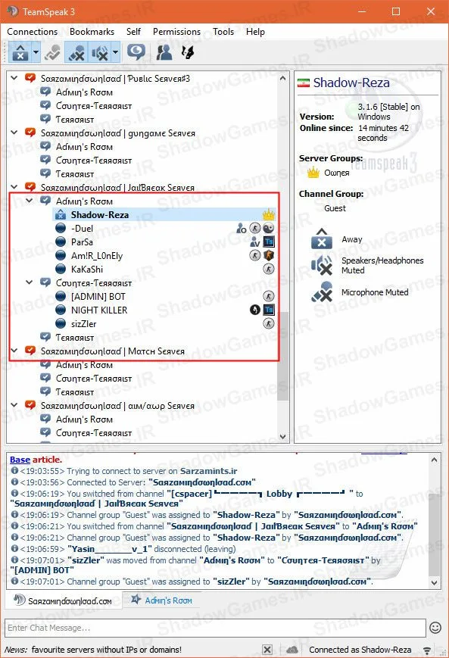This screenshot has height=658, width=449.
Task: Open the text chat toolbar icon
Action: [136, 52]
